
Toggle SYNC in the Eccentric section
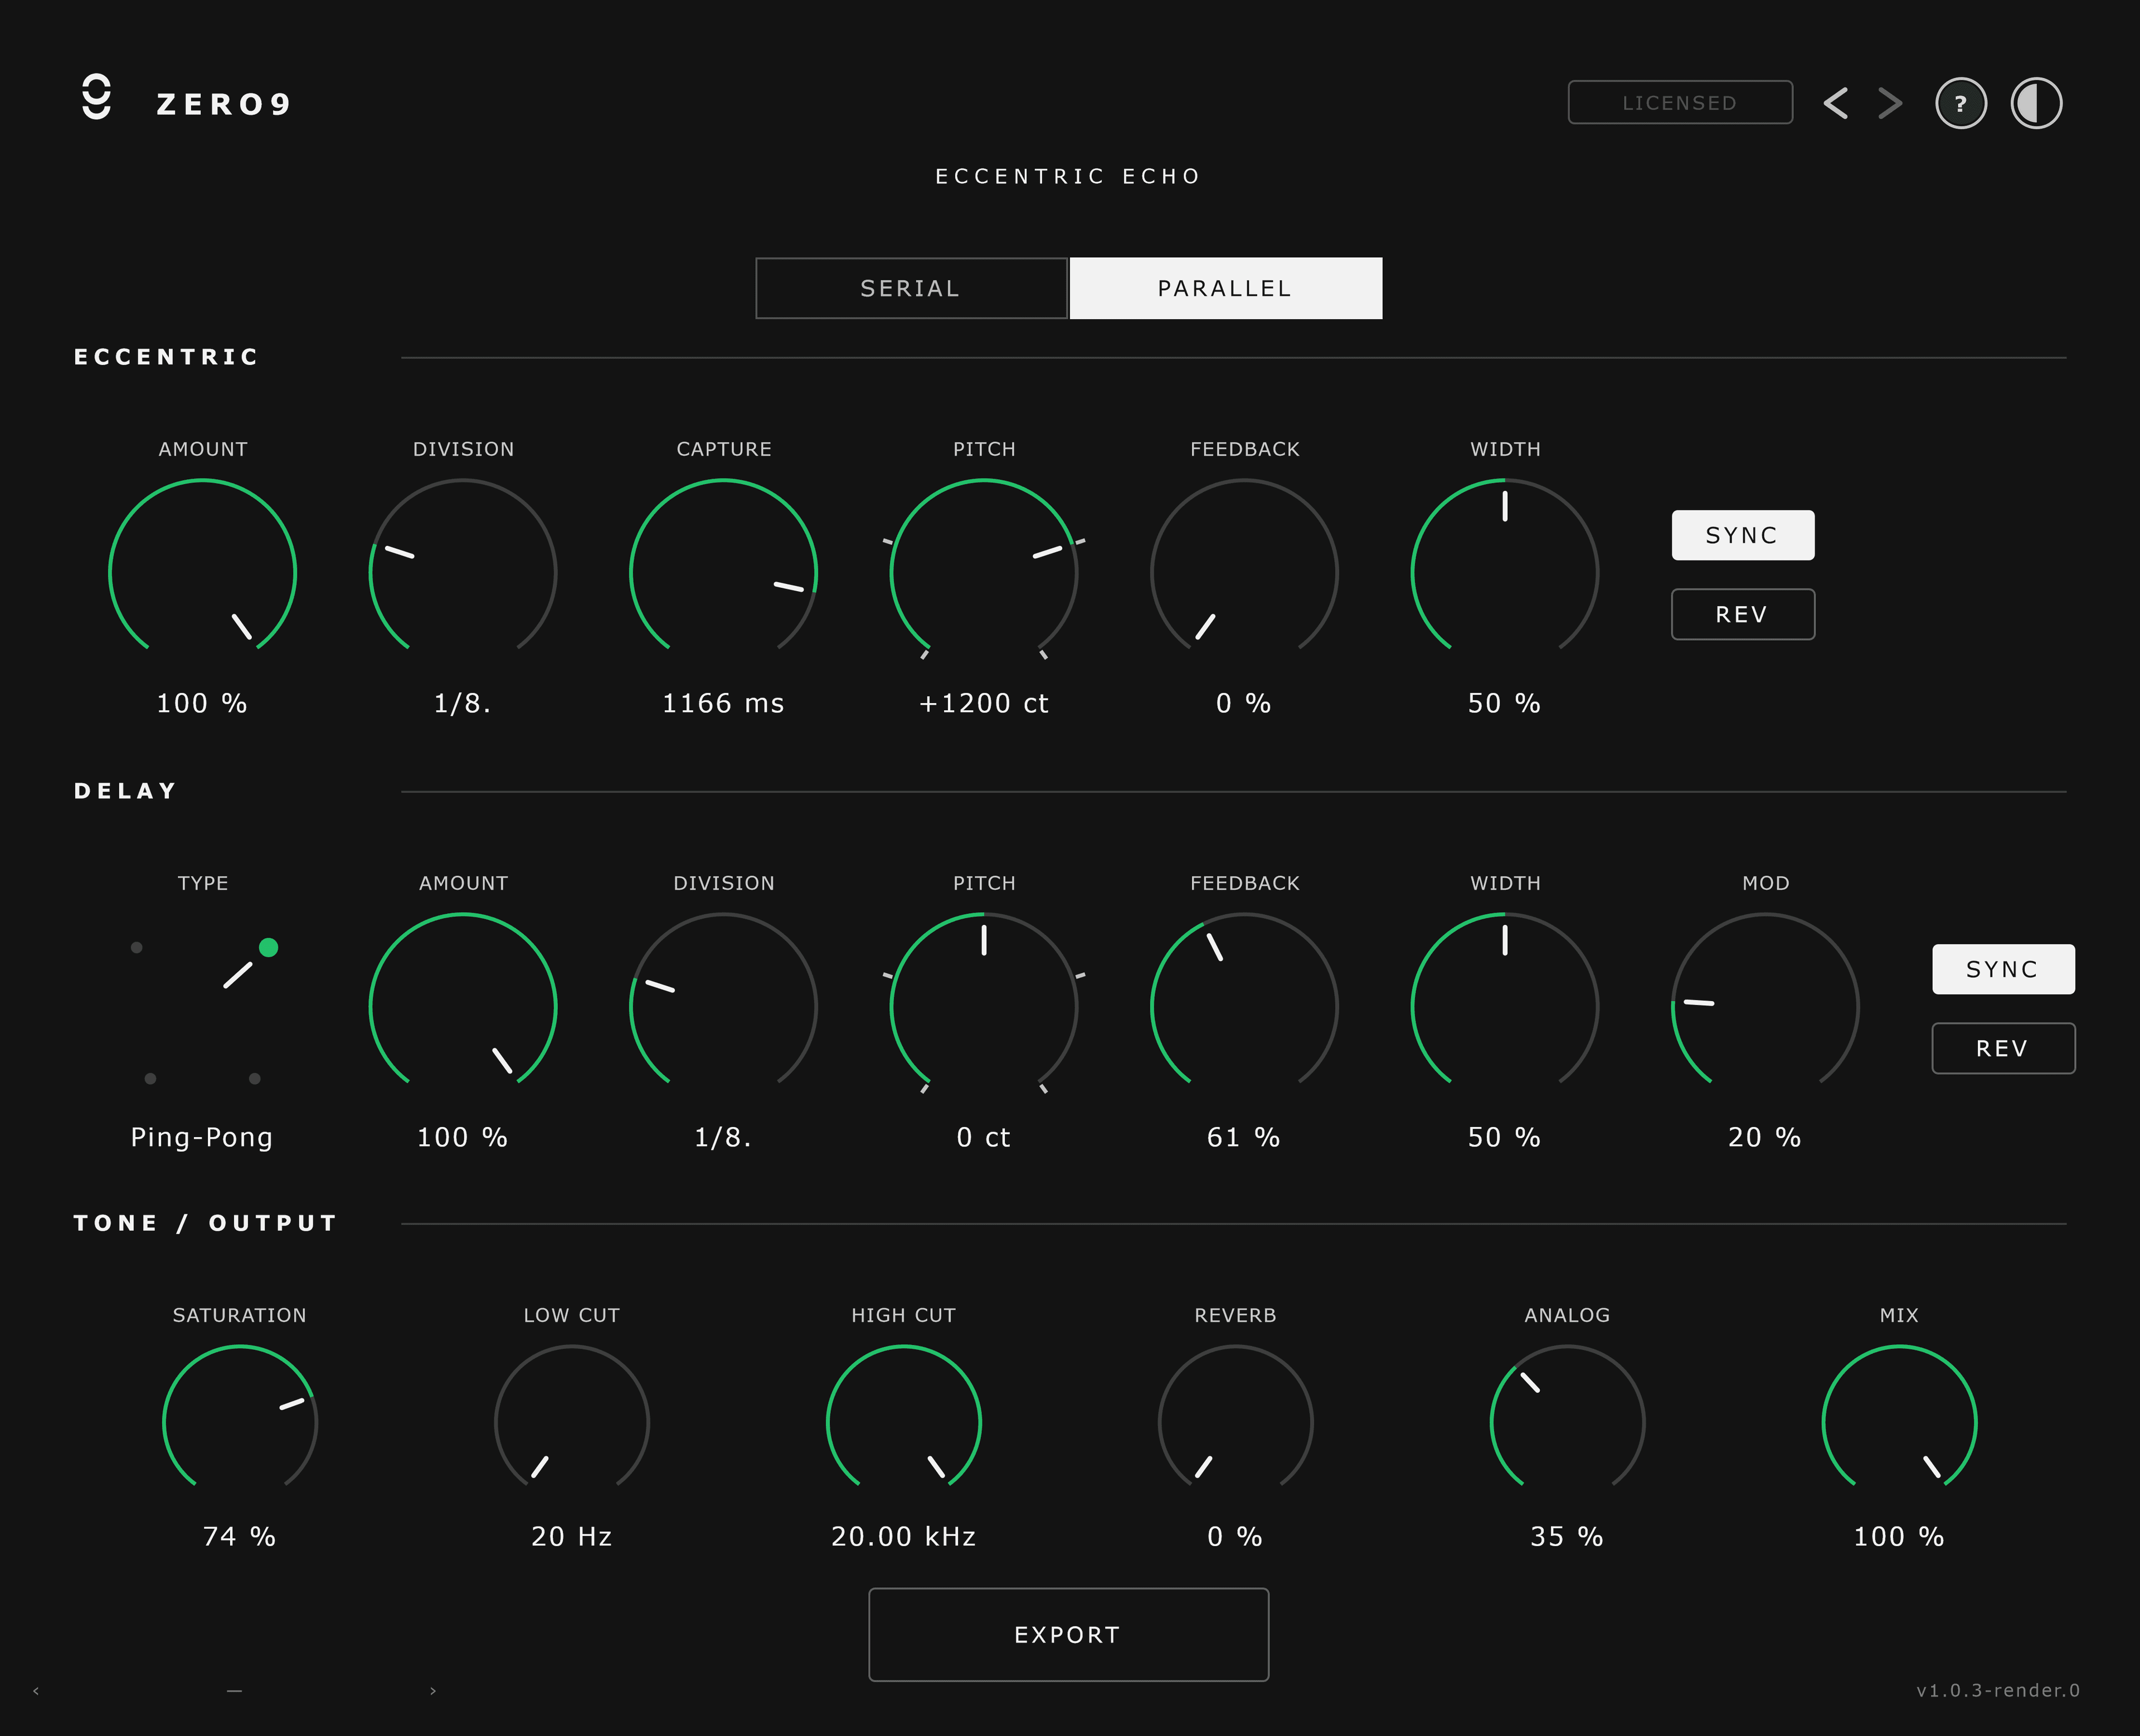pyautogui.click(x=1743, y=535)
